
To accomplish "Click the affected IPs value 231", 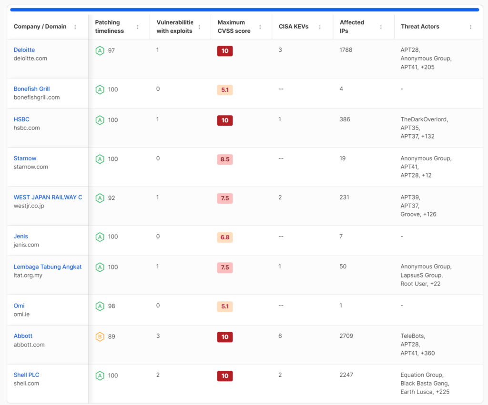I will coord(344,198).
